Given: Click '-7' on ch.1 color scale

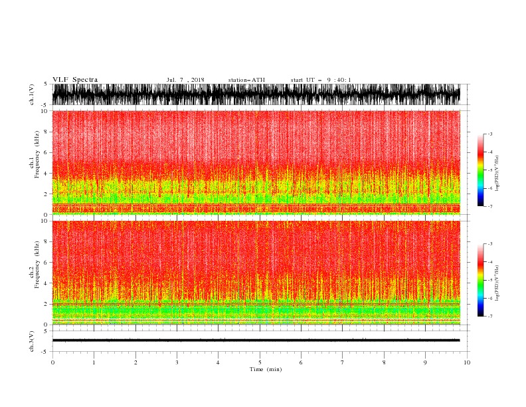Looking at the screenshot, I should [x=489, y=206].
